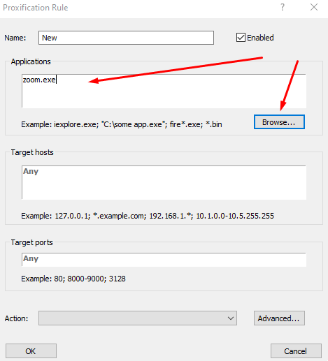Cancel the rule dialog
Viewport: 328px width, 361px height.
coord(296,351)
